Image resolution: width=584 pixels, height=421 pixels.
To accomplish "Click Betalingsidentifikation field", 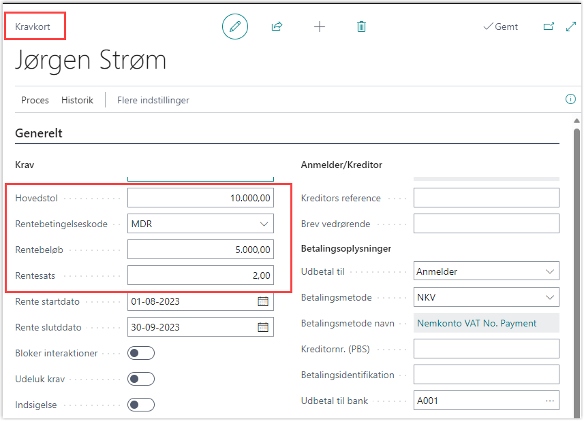I will [x=487, y=375].
